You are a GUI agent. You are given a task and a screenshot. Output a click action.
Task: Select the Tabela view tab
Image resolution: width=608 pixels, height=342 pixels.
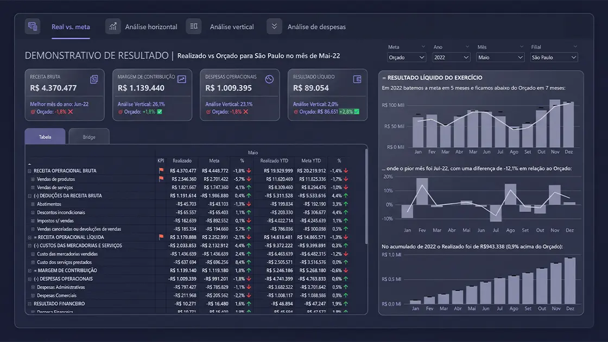[45, 136]
